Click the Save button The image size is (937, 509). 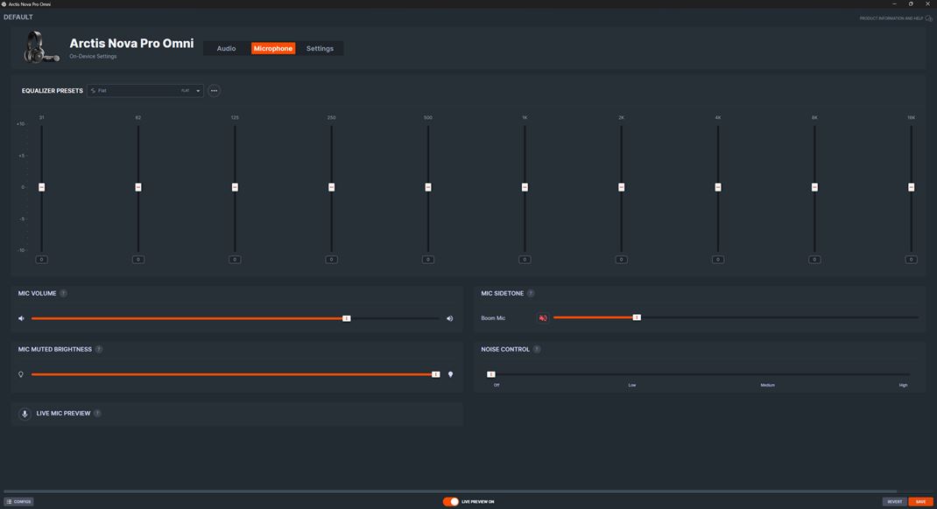point(920,502)
